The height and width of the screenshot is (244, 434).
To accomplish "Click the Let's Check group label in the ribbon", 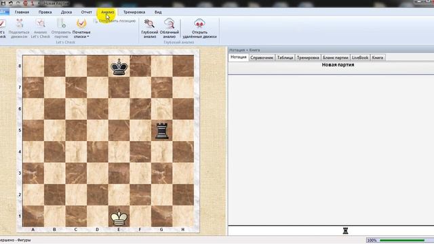I will click(x=66, y=42).
